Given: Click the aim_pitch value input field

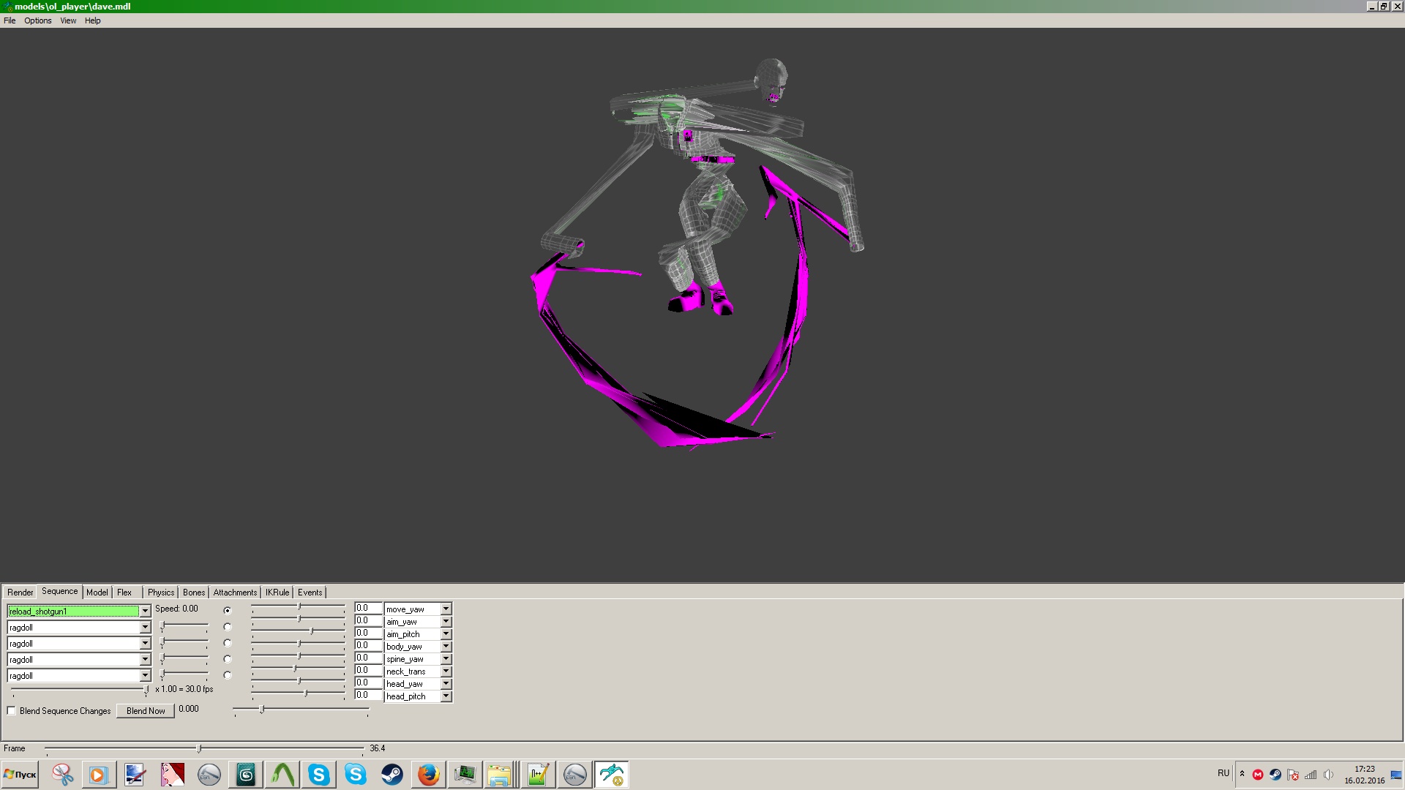Looking at the screenshot, I should coord(367,633).
